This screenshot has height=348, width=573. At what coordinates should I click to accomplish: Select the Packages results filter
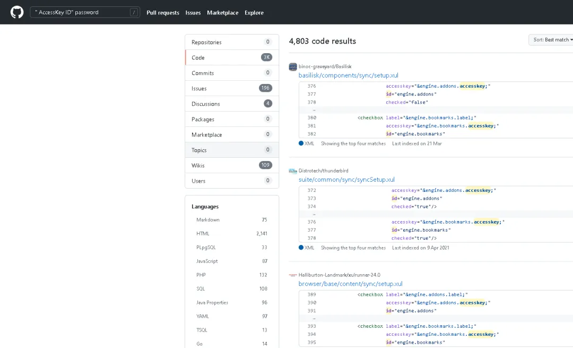tap(232, 119)
